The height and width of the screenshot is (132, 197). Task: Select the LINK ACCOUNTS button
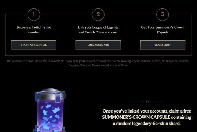[x=98, y=45]
